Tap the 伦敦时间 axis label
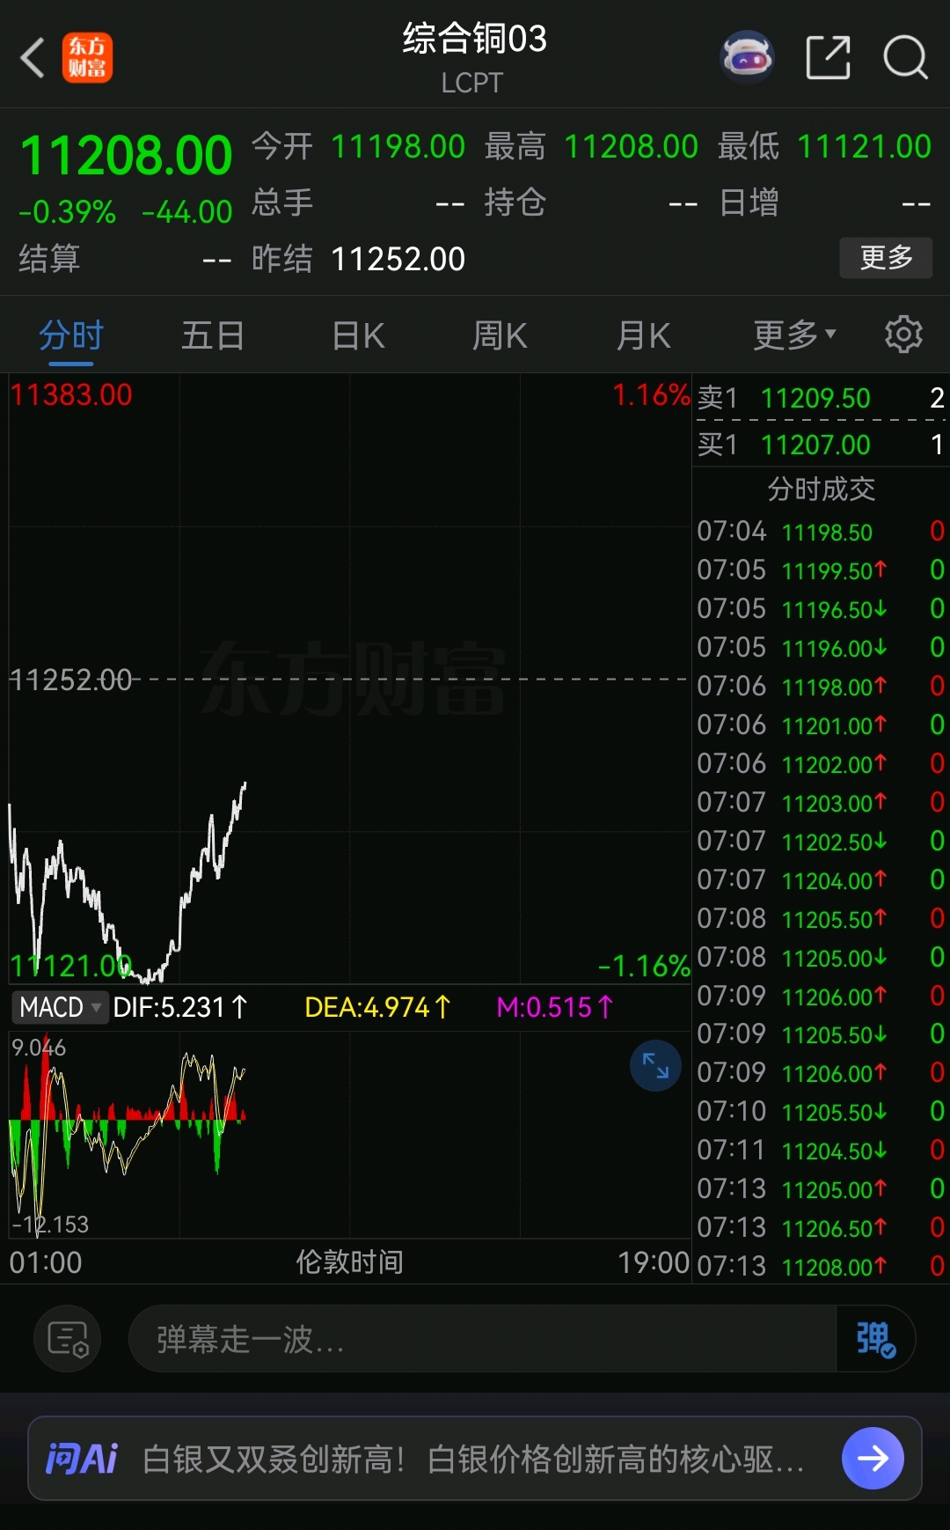Viewport: 950px width, 1530px height. [x=349, y=1262]
